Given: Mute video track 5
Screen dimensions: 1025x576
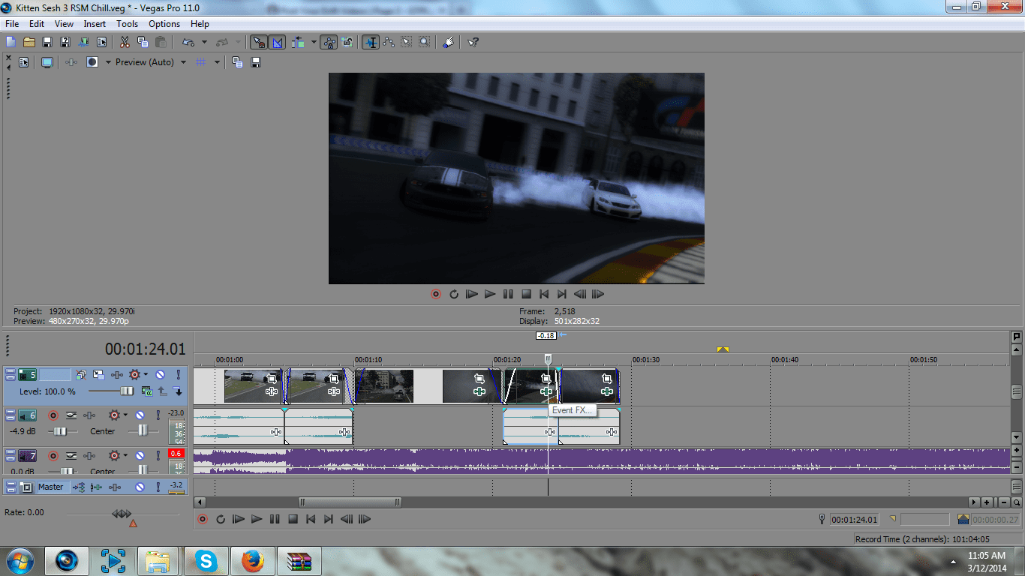Looking at the screenshot, I should 160,374.
